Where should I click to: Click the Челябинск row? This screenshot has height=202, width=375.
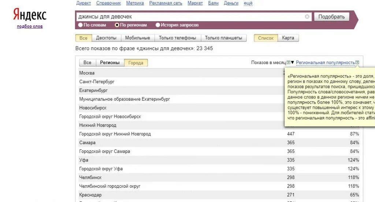pos(219,177)
